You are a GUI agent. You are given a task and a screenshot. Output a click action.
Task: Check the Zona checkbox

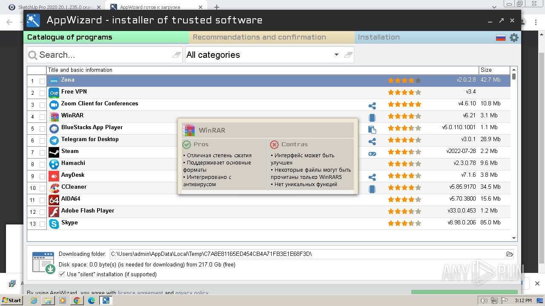click(x=42, y=81)
